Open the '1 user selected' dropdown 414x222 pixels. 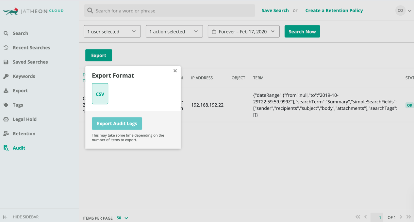tap(112, 32)
